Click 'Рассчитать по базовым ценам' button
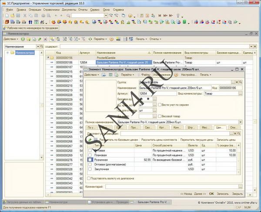 119,140
